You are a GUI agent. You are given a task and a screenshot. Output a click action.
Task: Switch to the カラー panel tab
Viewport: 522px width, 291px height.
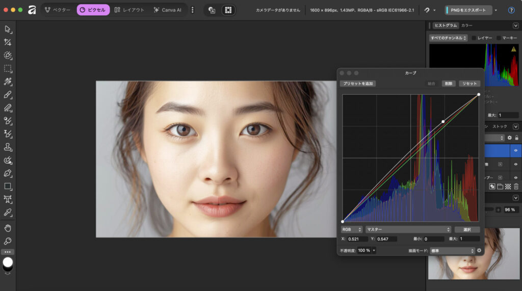466,25
